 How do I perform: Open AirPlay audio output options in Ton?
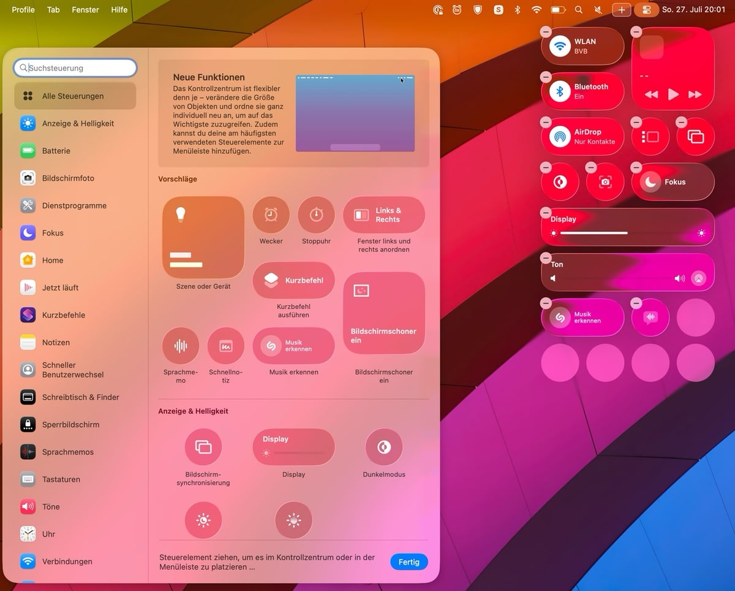coord(698,278)
